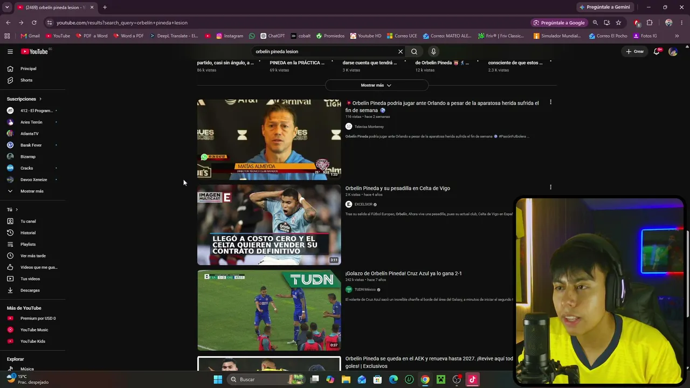Open TikTok from the taskbar
This screenshot has height=388, width=690.
(472, 379)
